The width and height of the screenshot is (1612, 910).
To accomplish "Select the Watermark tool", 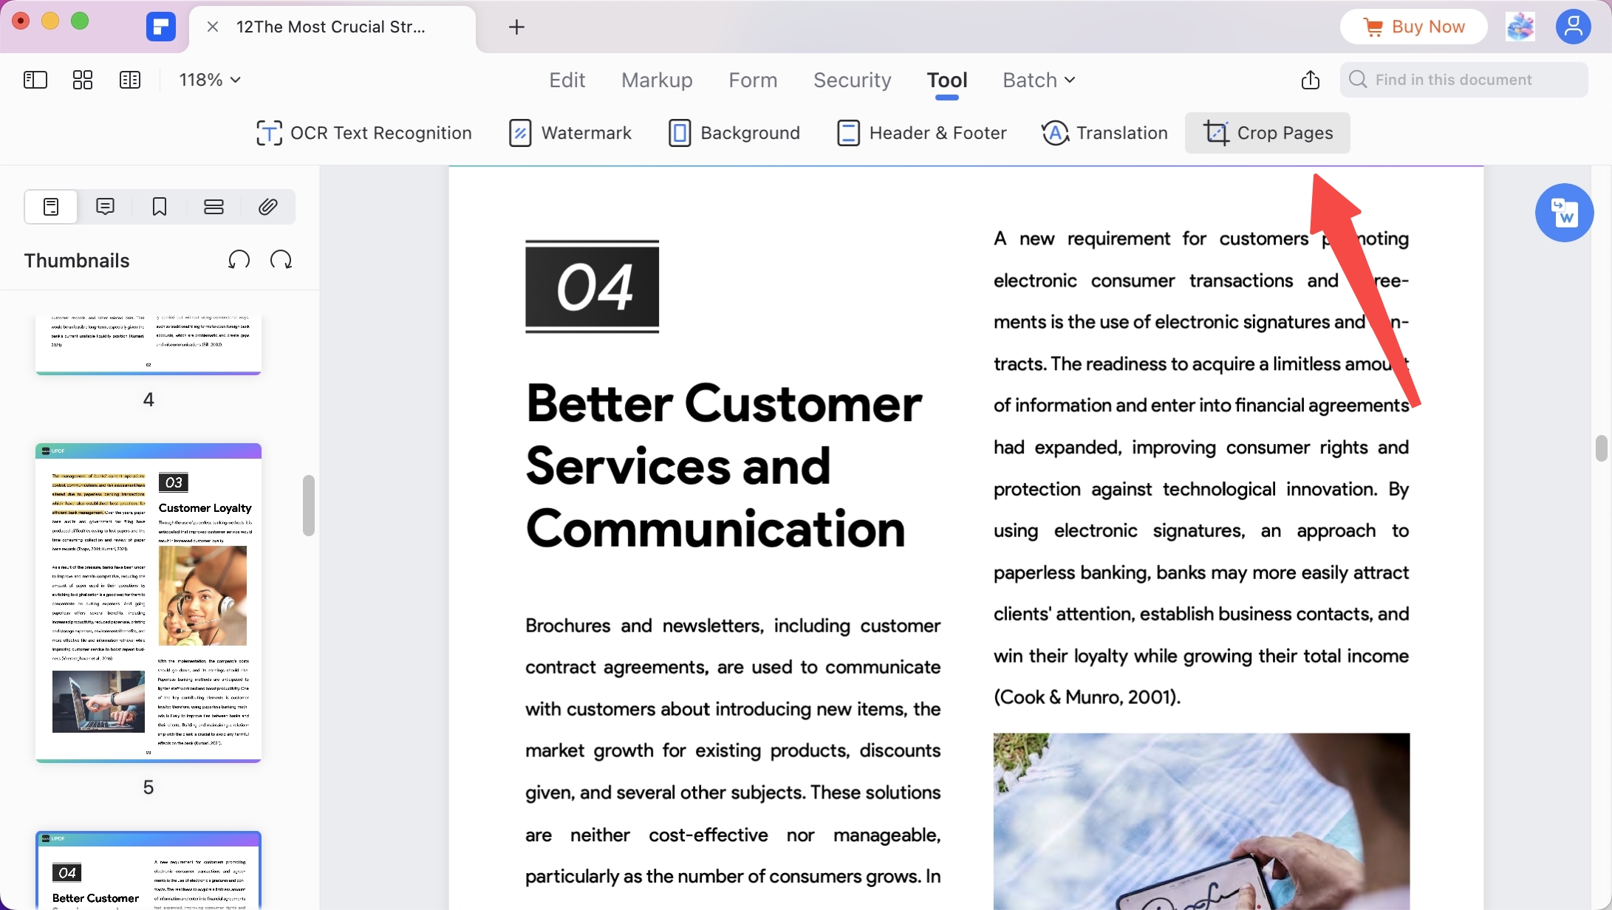I will tap(570, 133).
